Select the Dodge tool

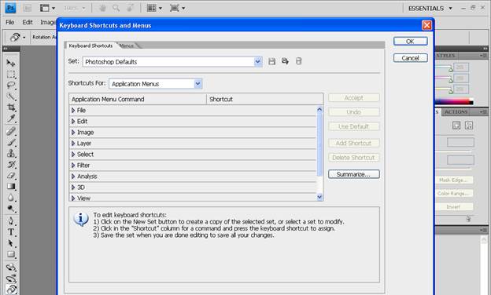[11, 209]
